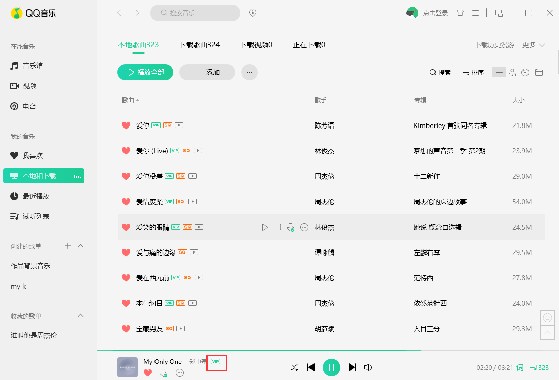Skip to next track
559x380 pixels.
(352, 367)
